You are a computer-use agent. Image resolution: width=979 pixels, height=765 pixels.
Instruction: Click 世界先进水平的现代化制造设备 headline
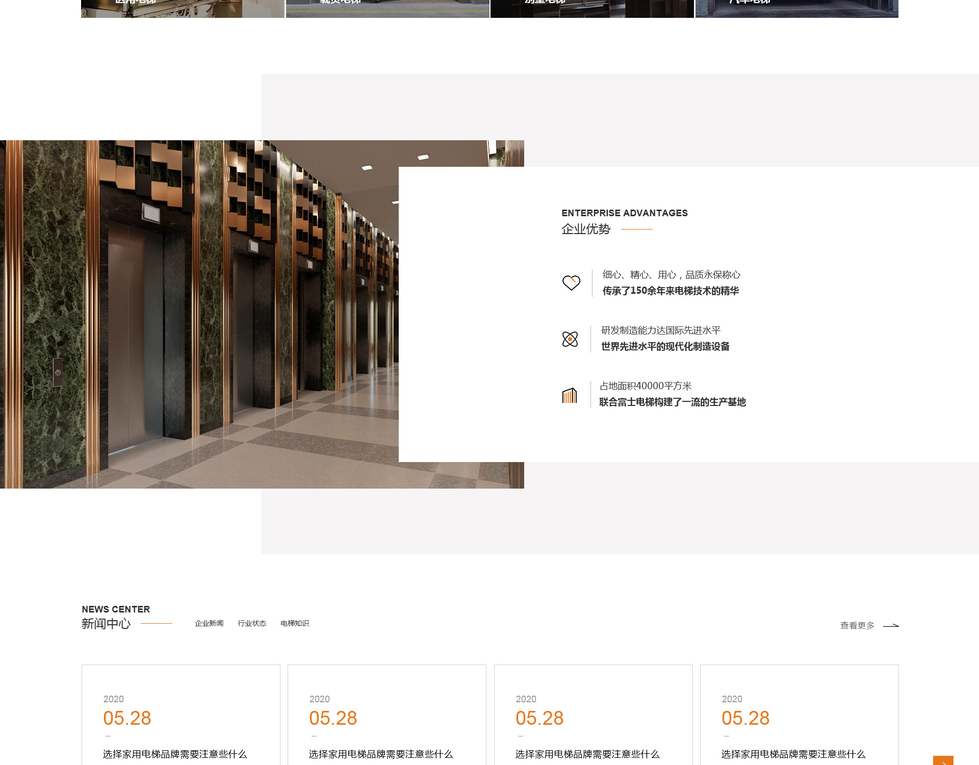pyautogui.click(x=665, y=346)
